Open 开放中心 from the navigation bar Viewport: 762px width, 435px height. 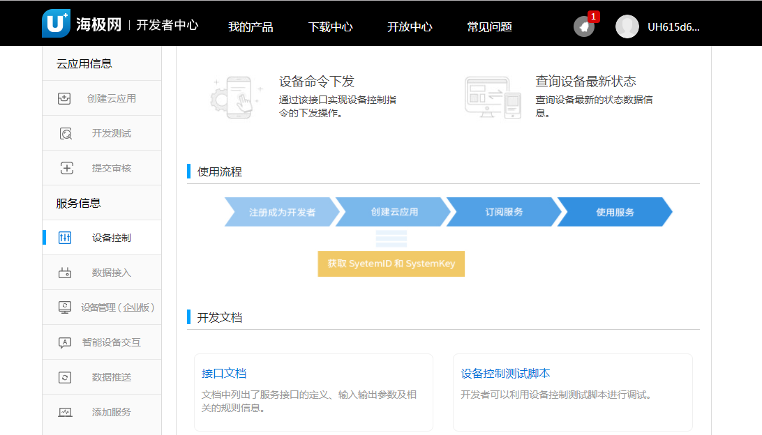[410, 27]
